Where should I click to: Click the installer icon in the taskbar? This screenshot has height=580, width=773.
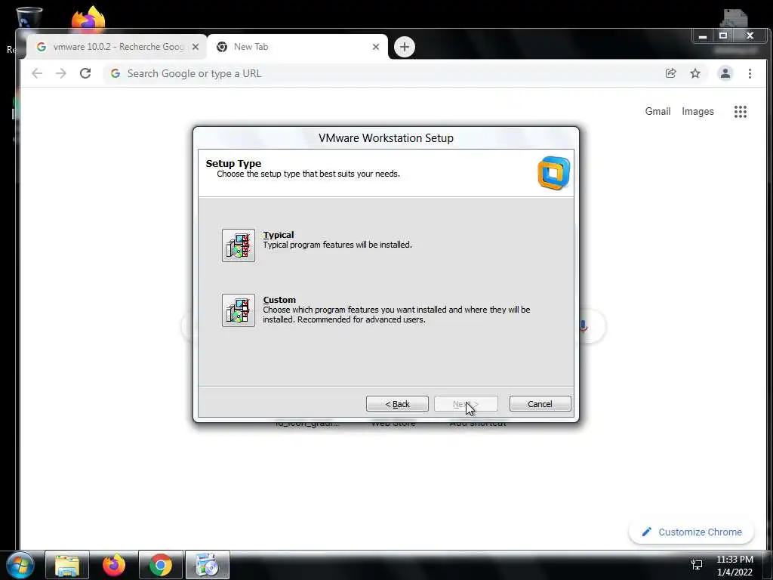point(208,565)
